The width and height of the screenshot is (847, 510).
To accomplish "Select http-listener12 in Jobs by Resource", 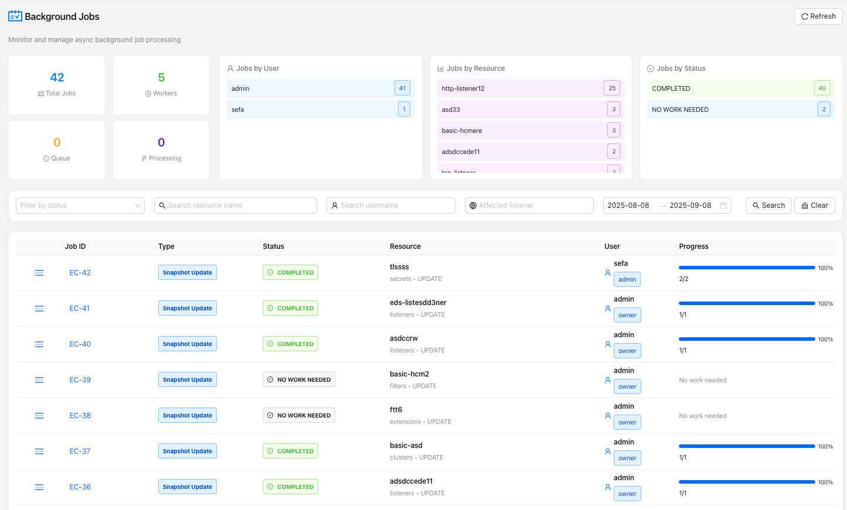I will (x=530, y=88).
